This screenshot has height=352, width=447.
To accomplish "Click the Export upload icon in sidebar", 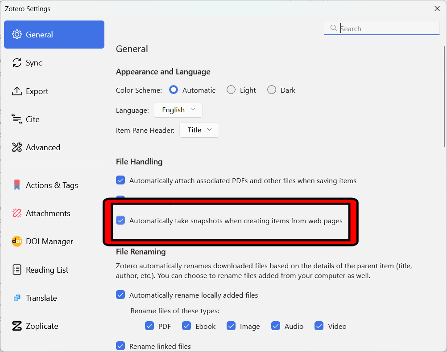I will click(17, 91).
